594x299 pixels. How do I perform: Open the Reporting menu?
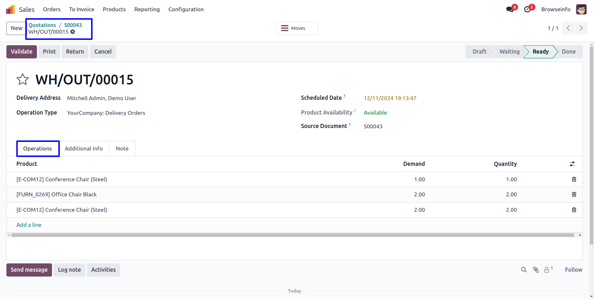coord(147,9)
